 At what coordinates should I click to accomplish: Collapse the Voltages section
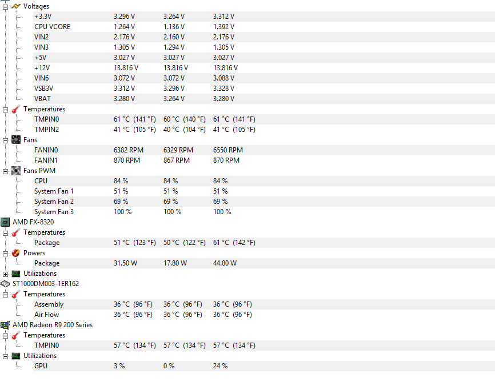pyautogui.click(x=5, y=6)
